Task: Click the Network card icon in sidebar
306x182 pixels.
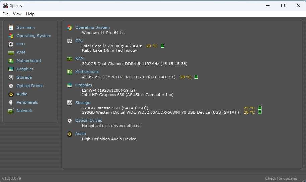Action: (x=11, y=111)
